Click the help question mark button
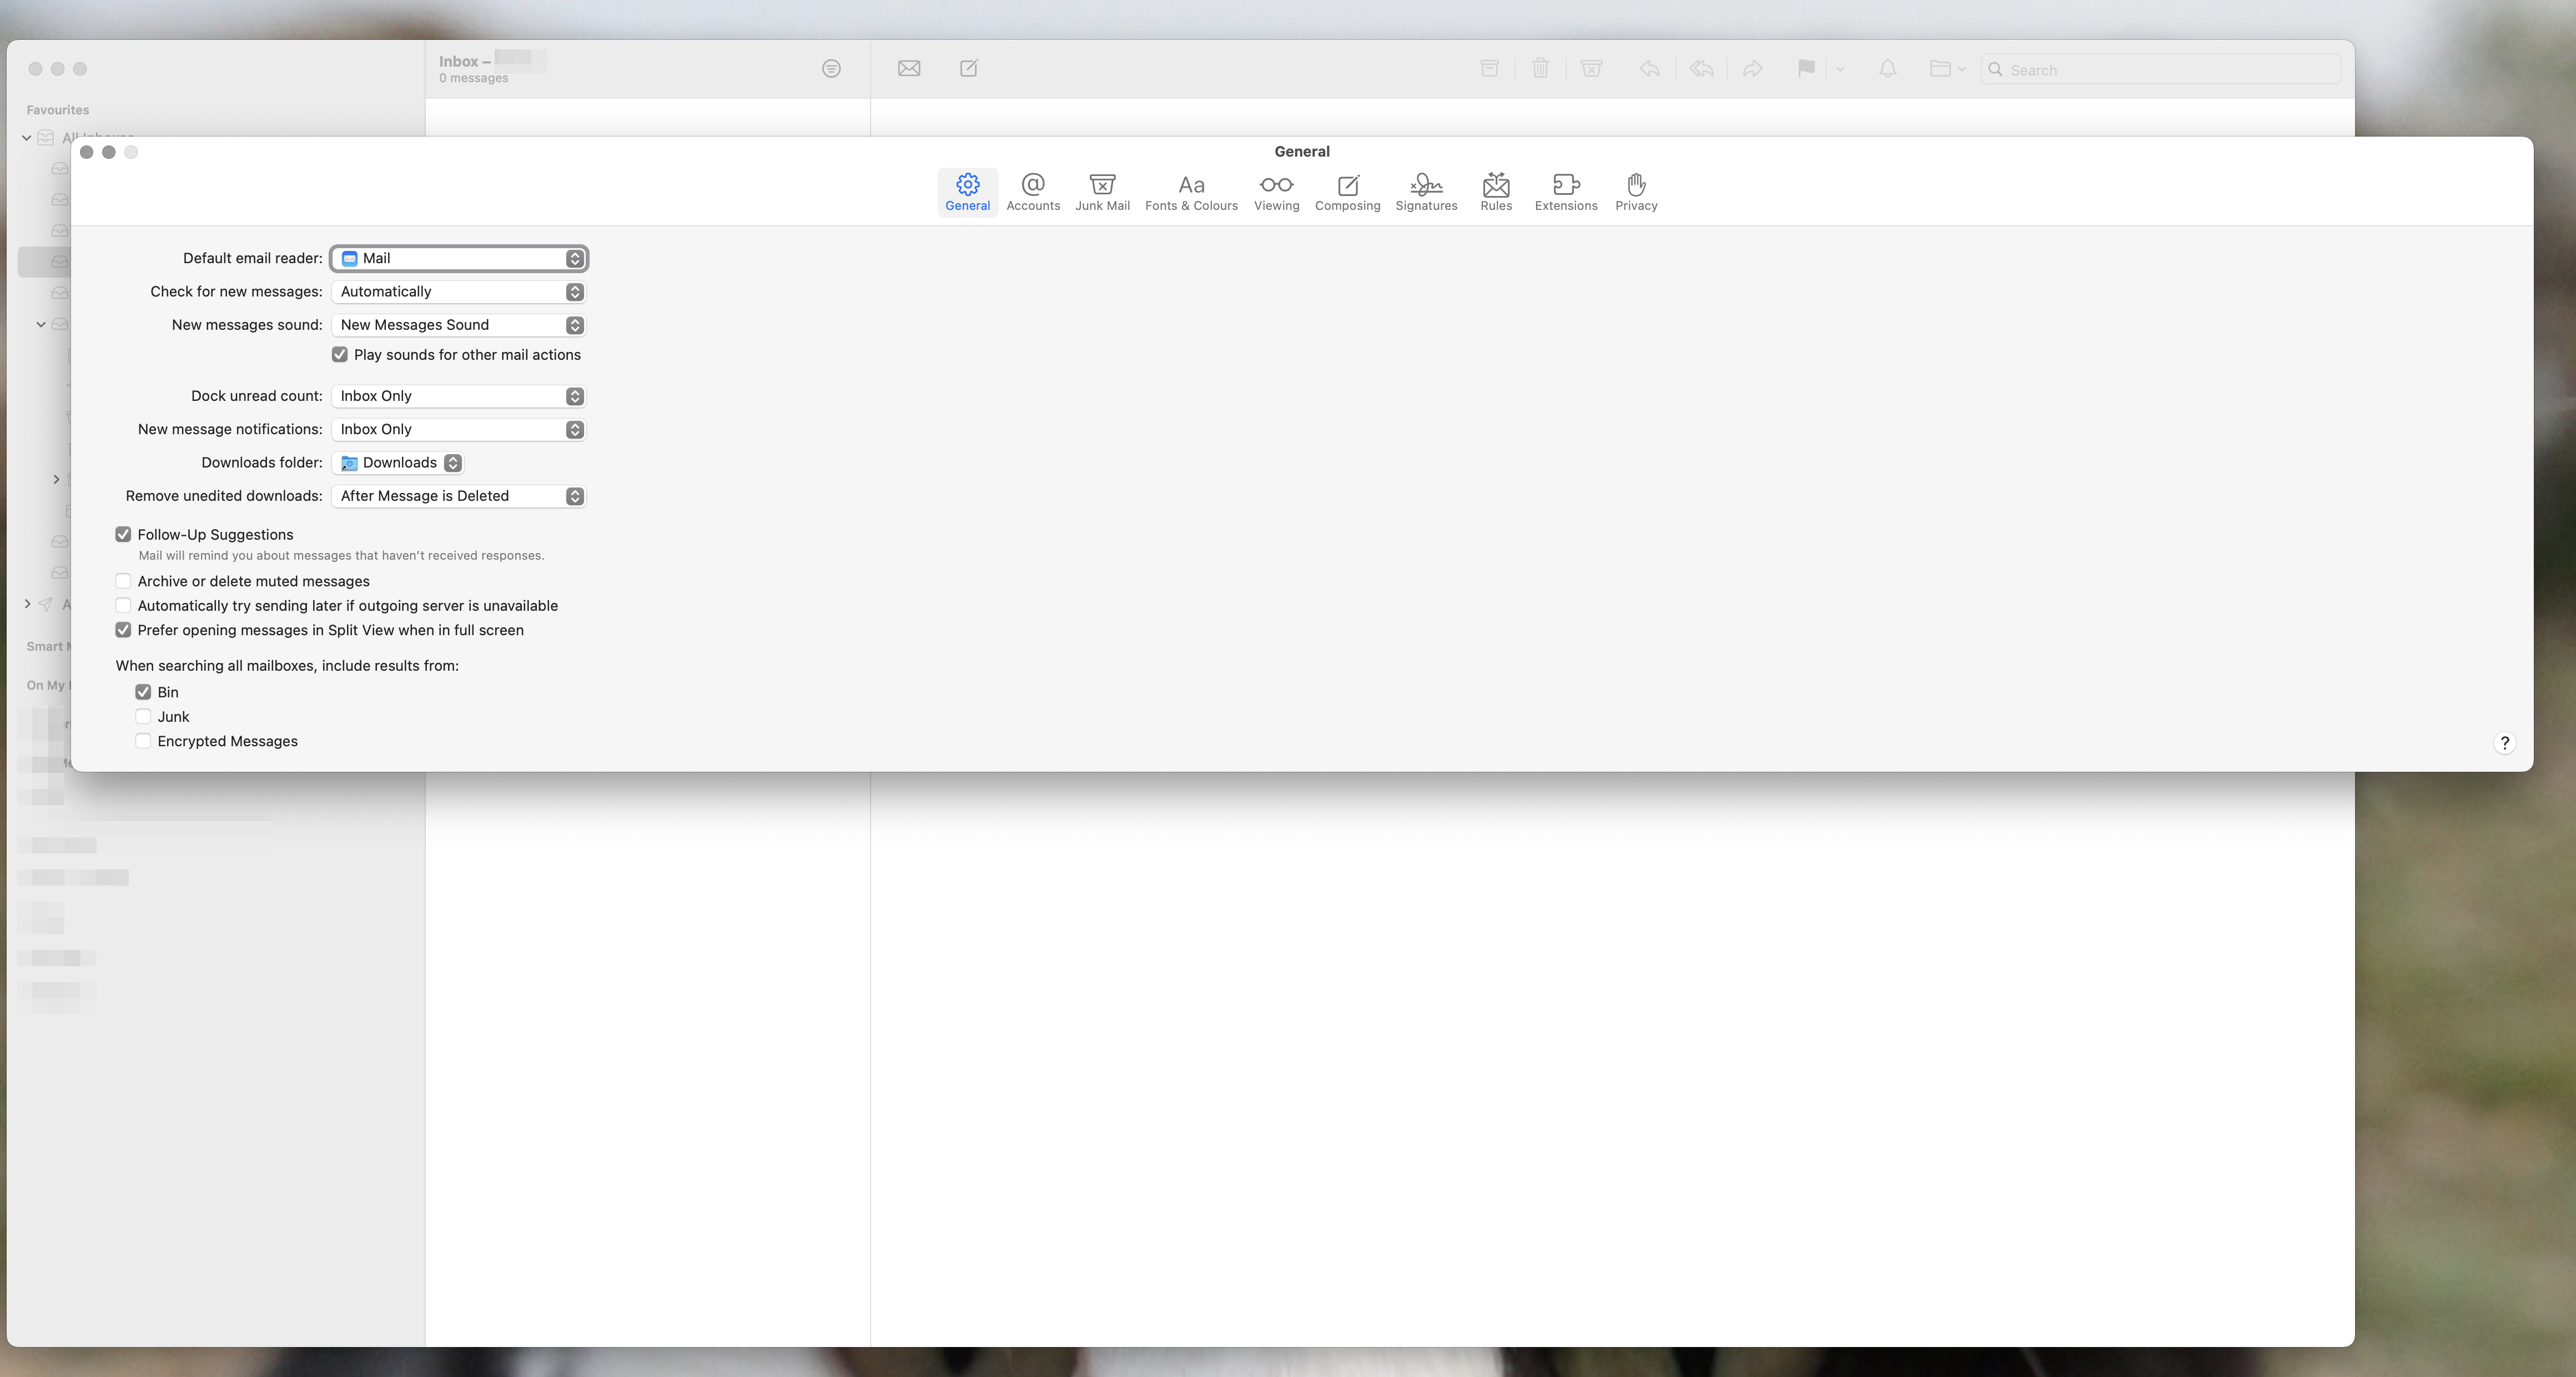The width and height of the screenshot is (2576, 1377). pos(2504,743)
